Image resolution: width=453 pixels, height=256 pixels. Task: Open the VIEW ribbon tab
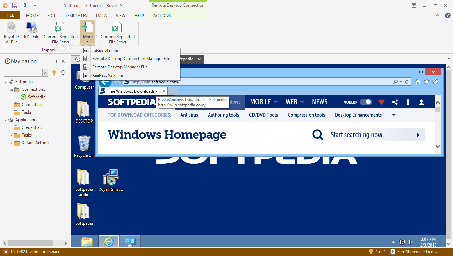pyautogui.click(x=120, y=15)
